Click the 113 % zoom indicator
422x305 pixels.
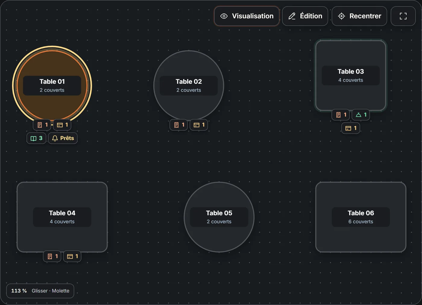pyautogui.click(x=19, y=291)
